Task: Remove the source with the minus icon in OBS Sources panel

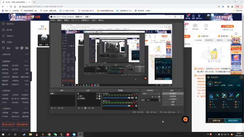Action: pos(82,108)
